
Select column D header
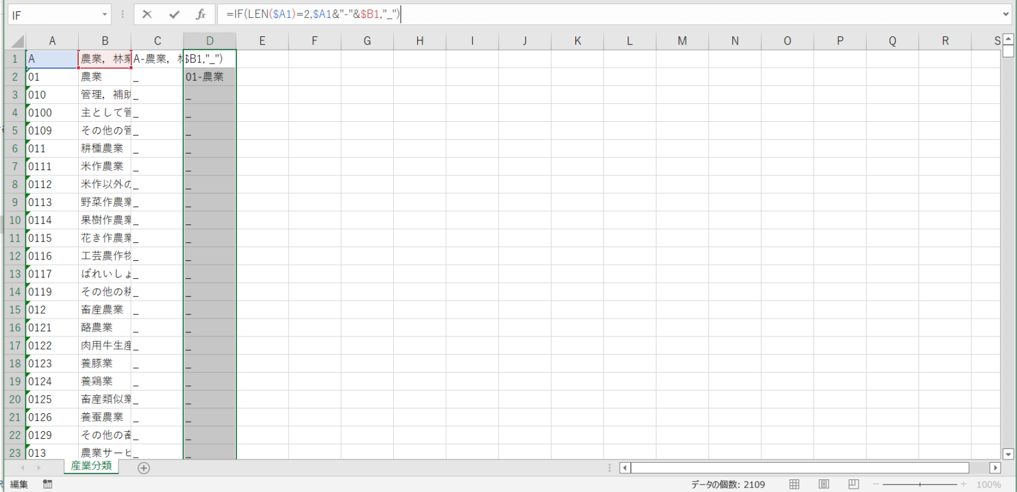click(x=210, y=41)
